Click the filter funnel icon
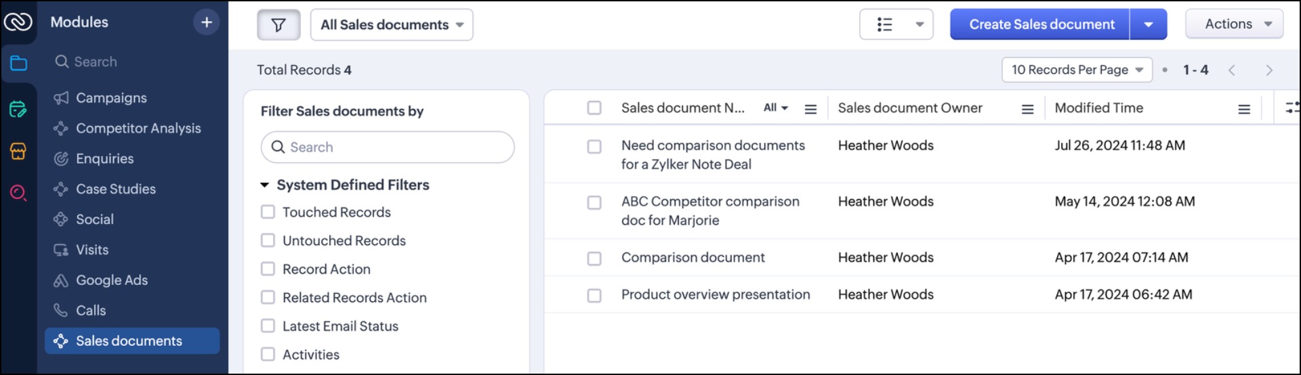This screenshot has height=375, width=1301. coord(278,25)
